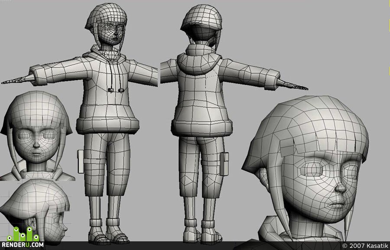Select the hoodie drawstring toggles on front view

click(x=116, y=90)
